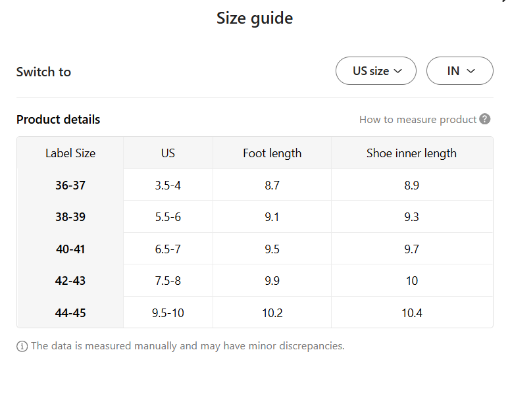Screen dimensions: 510x398
Task: Click the 9.5-10 US size cell
Action: coord(168,313)
